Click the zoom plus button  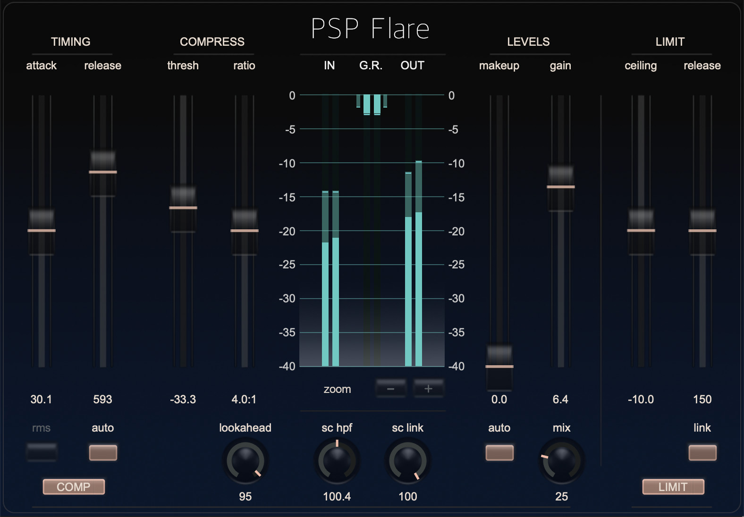[x=428, y=389]
